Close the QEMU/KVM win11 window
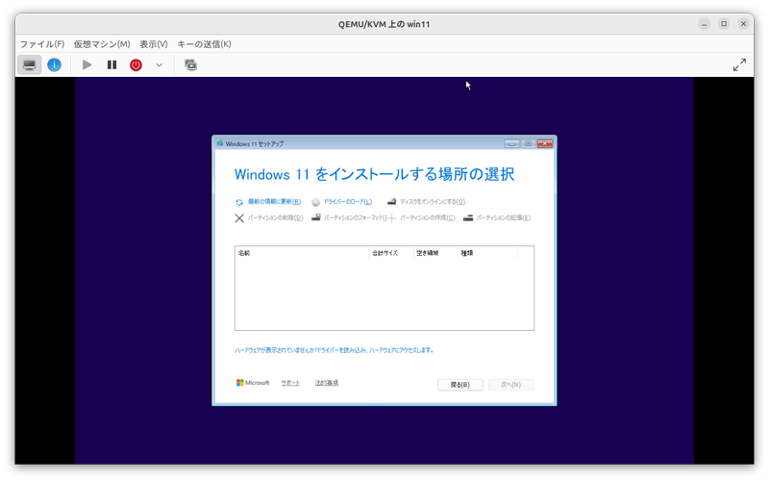 tap(743, 23)
